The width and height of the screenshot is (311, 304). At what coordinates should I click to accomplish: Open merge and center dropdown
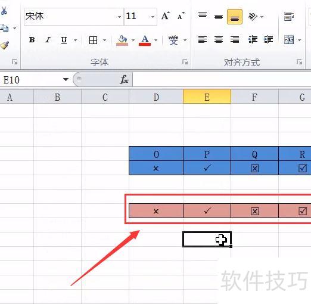(x=300, y=40)
